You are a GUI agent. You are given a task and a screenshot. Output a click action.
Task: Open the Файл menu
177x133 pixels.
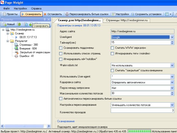click(6, 8)
